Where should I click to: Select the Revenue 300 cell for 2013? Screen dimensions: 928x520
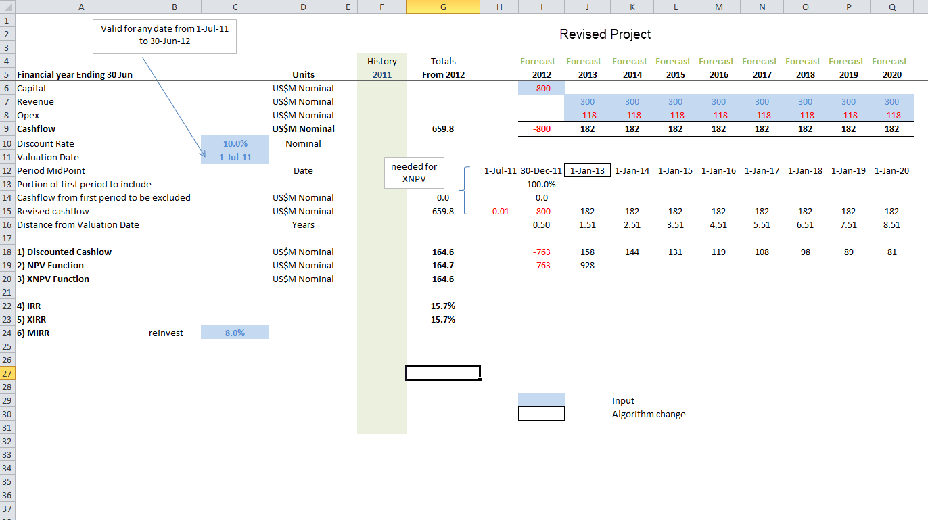pos(588,101)
